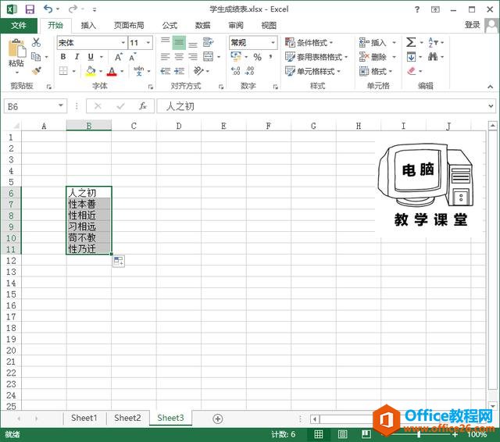
Task: Open the 插入 ribbon tab
Action: tap(88, 25)
